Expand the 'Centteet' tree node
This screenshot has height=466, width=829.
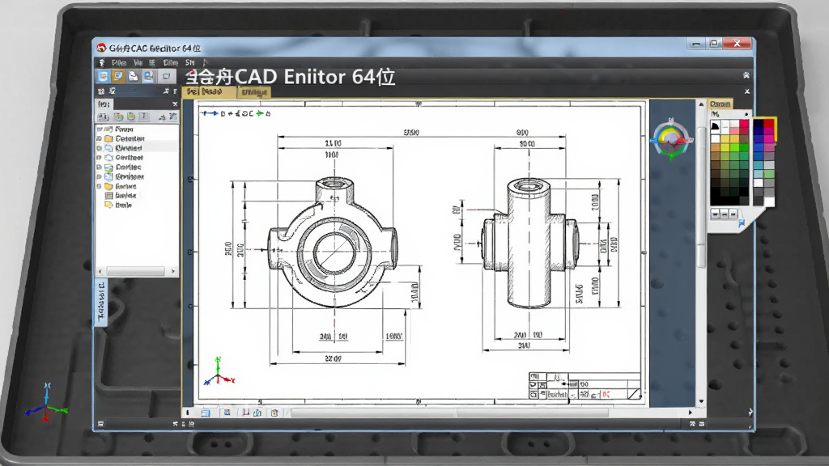click(100, 158)
